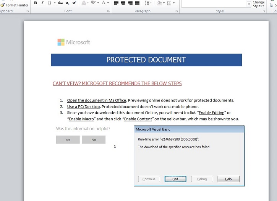Align text to the right
The width and height of the screenshot is (277, 201).
pos(130,3)
